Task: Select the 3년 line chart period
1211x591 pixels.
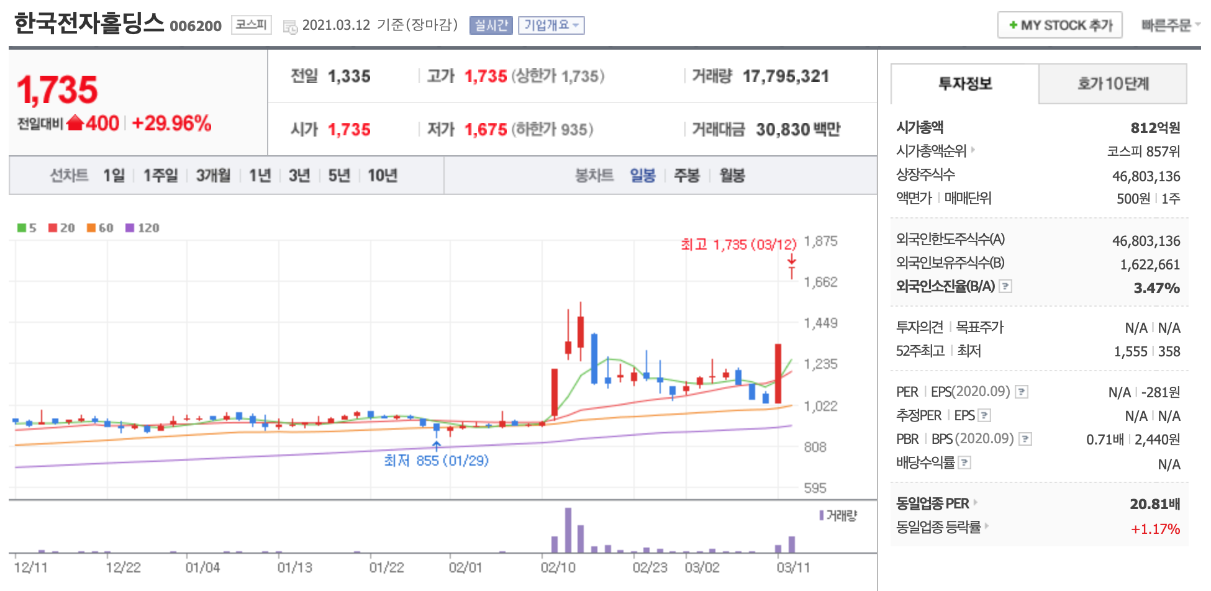Action: click(299, 176)
